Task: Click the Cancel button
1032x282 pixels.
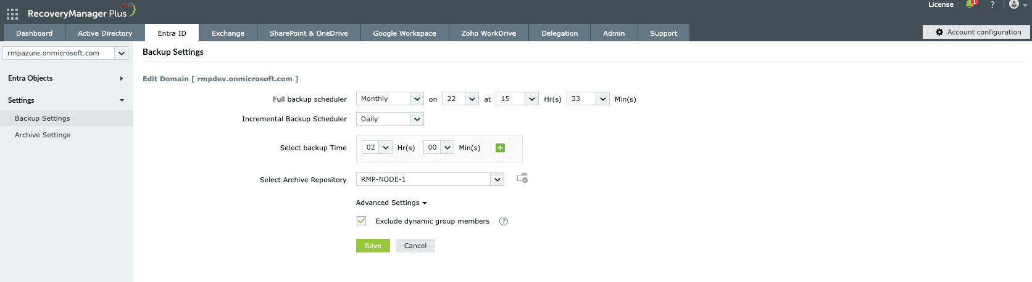Action: [415, 246]
